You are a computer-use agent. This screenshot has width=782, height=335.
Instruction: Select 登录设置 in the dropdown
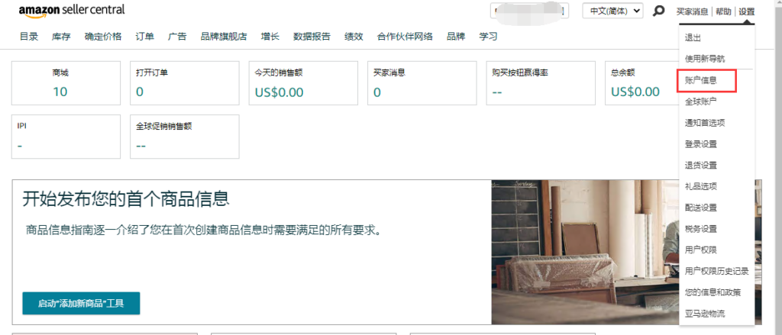coord(700,144)
